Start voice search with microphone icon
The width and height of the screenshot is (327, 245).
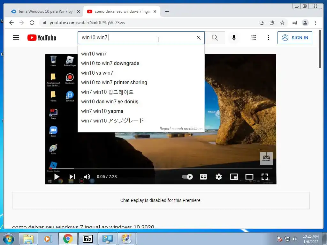coord(234,38)
